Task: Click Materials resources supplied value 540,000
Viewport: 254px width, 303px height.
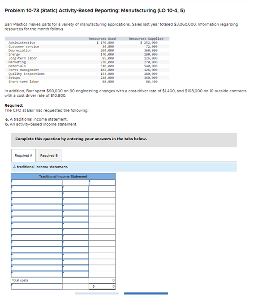Action: click(x=151, y=66)
